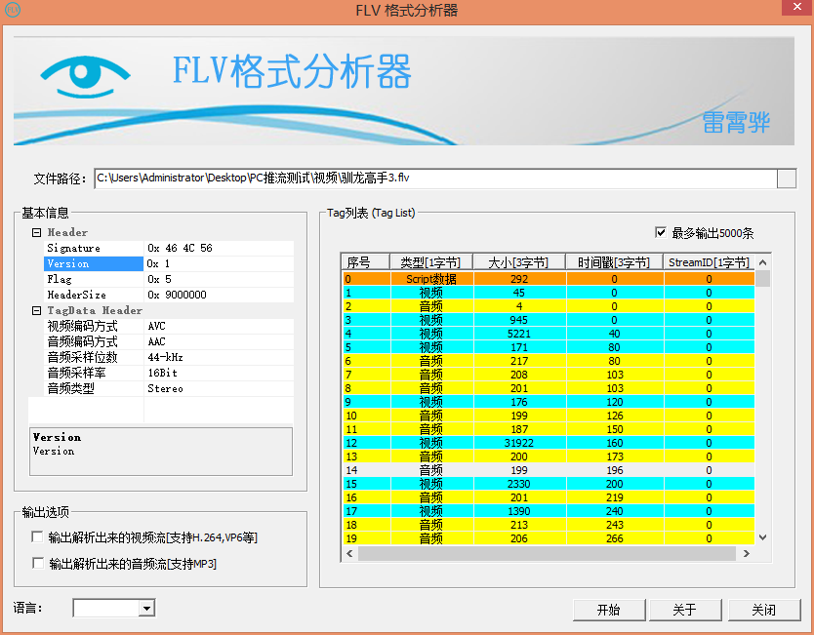Sort by 序号 column header
Viewport: 814px width, 635px height.
tap(365, 262)
